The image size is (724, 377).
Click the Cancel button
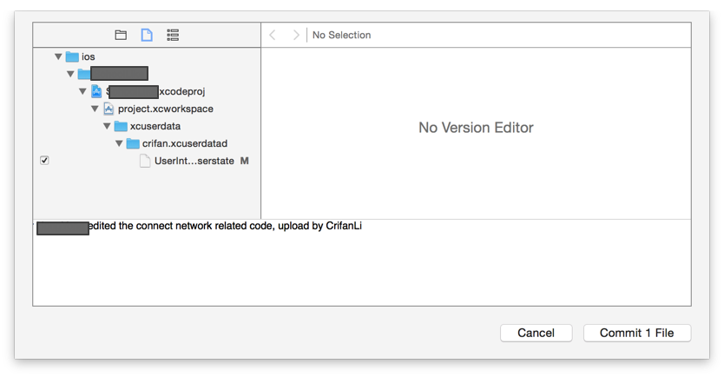click(536, 333)
